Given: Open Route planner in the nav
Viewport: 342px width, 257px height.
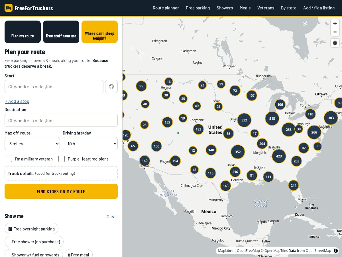Looking at the screenshot, I should point(166,8).
